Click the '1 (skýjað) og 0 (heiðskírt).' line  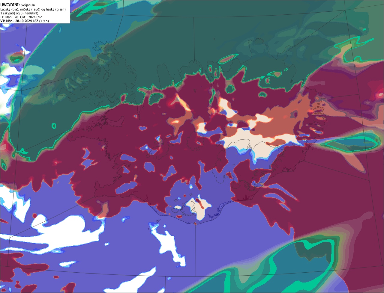19,13
